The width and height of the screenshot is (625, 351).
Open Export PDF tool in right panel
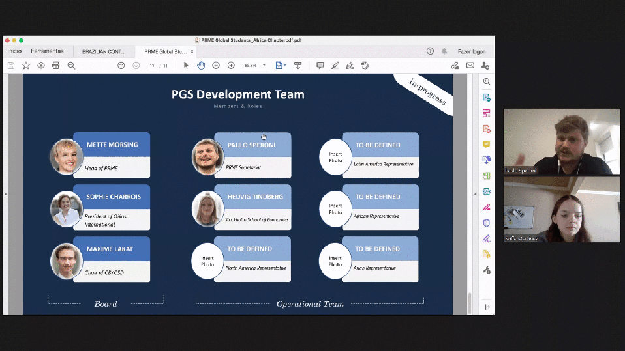[487, 98]
